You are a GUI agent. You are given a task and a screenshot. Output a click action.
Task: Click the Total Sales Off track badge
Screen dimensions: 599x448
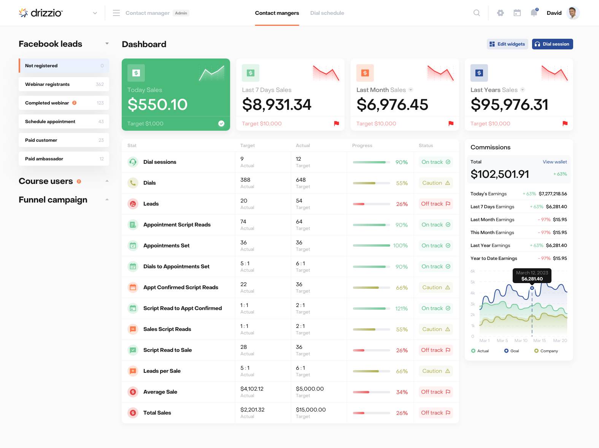[x=436, y=413]
